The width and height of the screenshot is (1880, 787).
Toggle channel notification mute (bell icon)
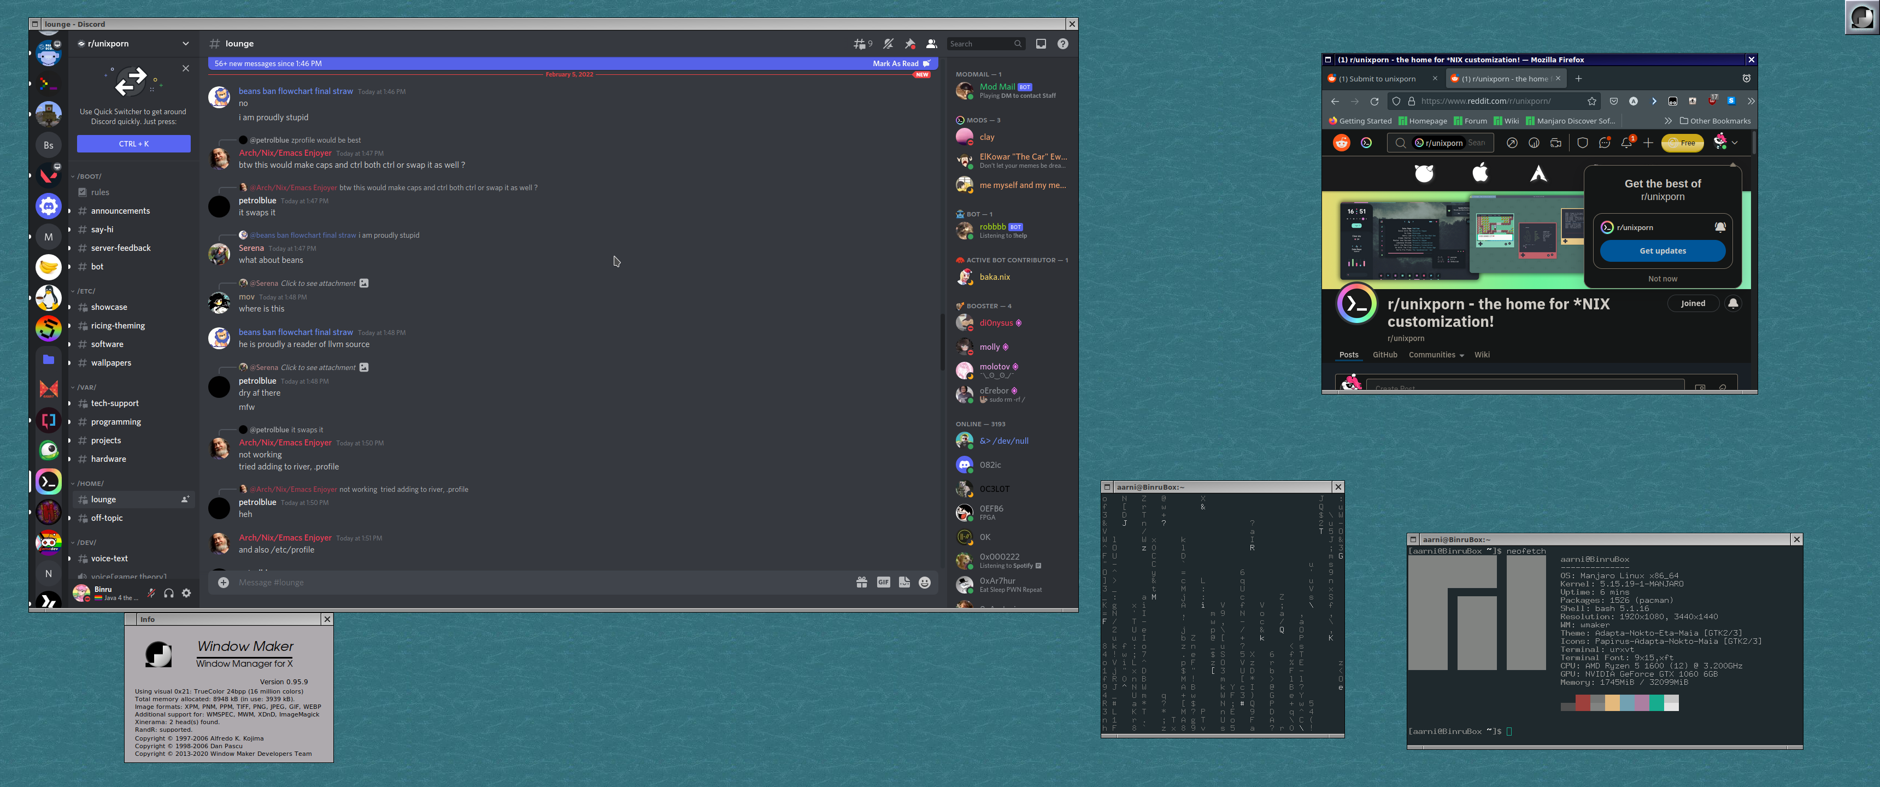888,44
